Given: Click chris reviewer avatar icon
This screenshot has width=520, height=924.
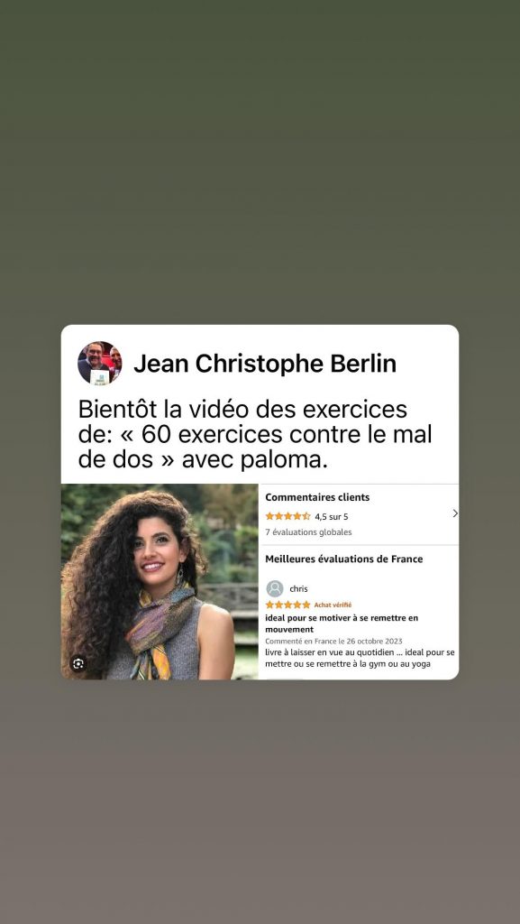Looking at the screenshot, I should [275, 588].
